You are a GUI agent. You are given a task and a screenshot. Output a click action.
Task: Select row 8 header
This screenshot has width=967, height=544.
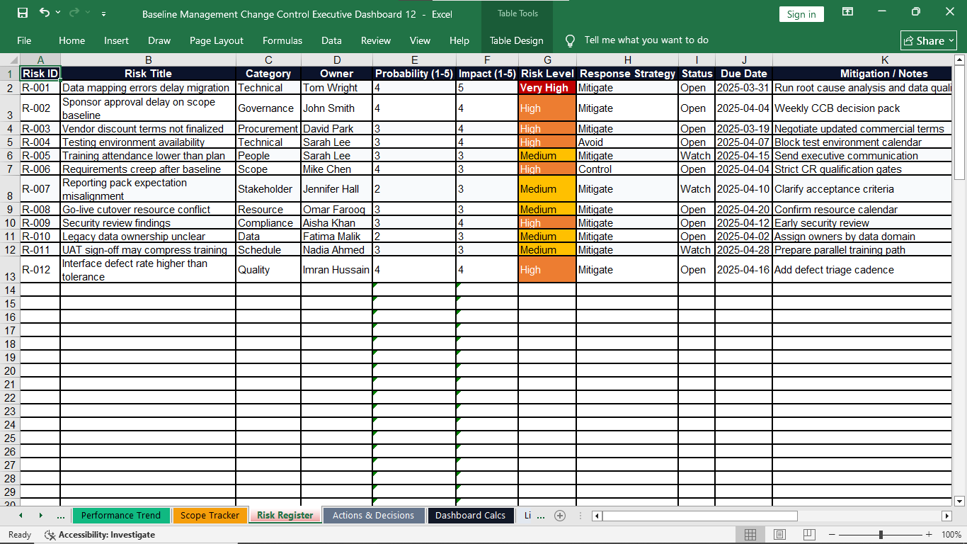click(x=10, y=189)
